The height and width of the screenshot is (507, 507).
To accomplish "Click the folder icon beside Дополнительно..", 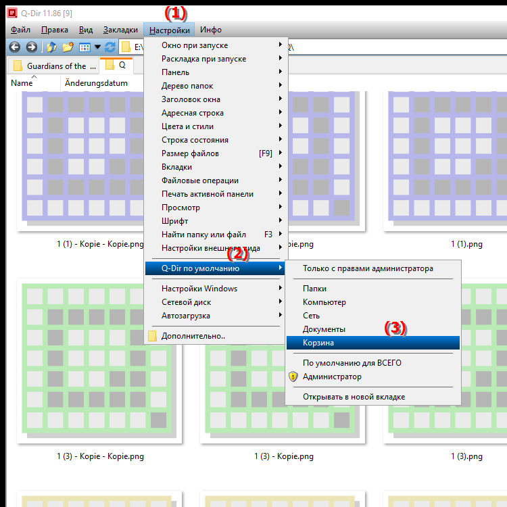I will pos(152,336).
